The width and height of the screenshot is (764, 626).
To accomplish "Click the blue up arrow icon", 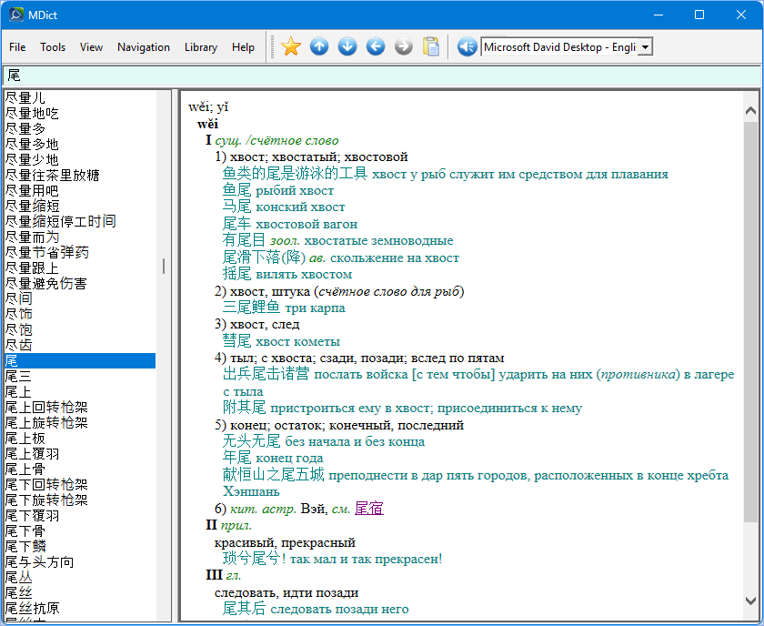I will (319, 46).
